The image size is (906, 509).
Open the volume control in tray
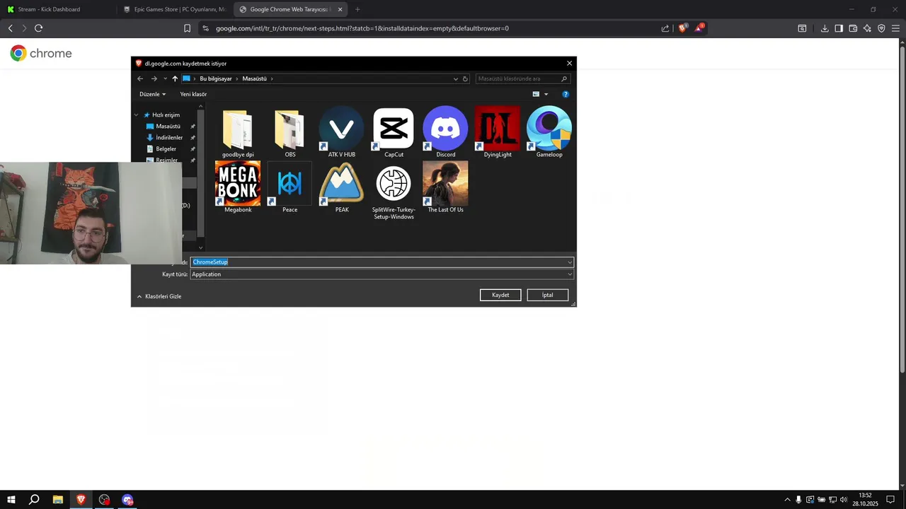(844, 500)
